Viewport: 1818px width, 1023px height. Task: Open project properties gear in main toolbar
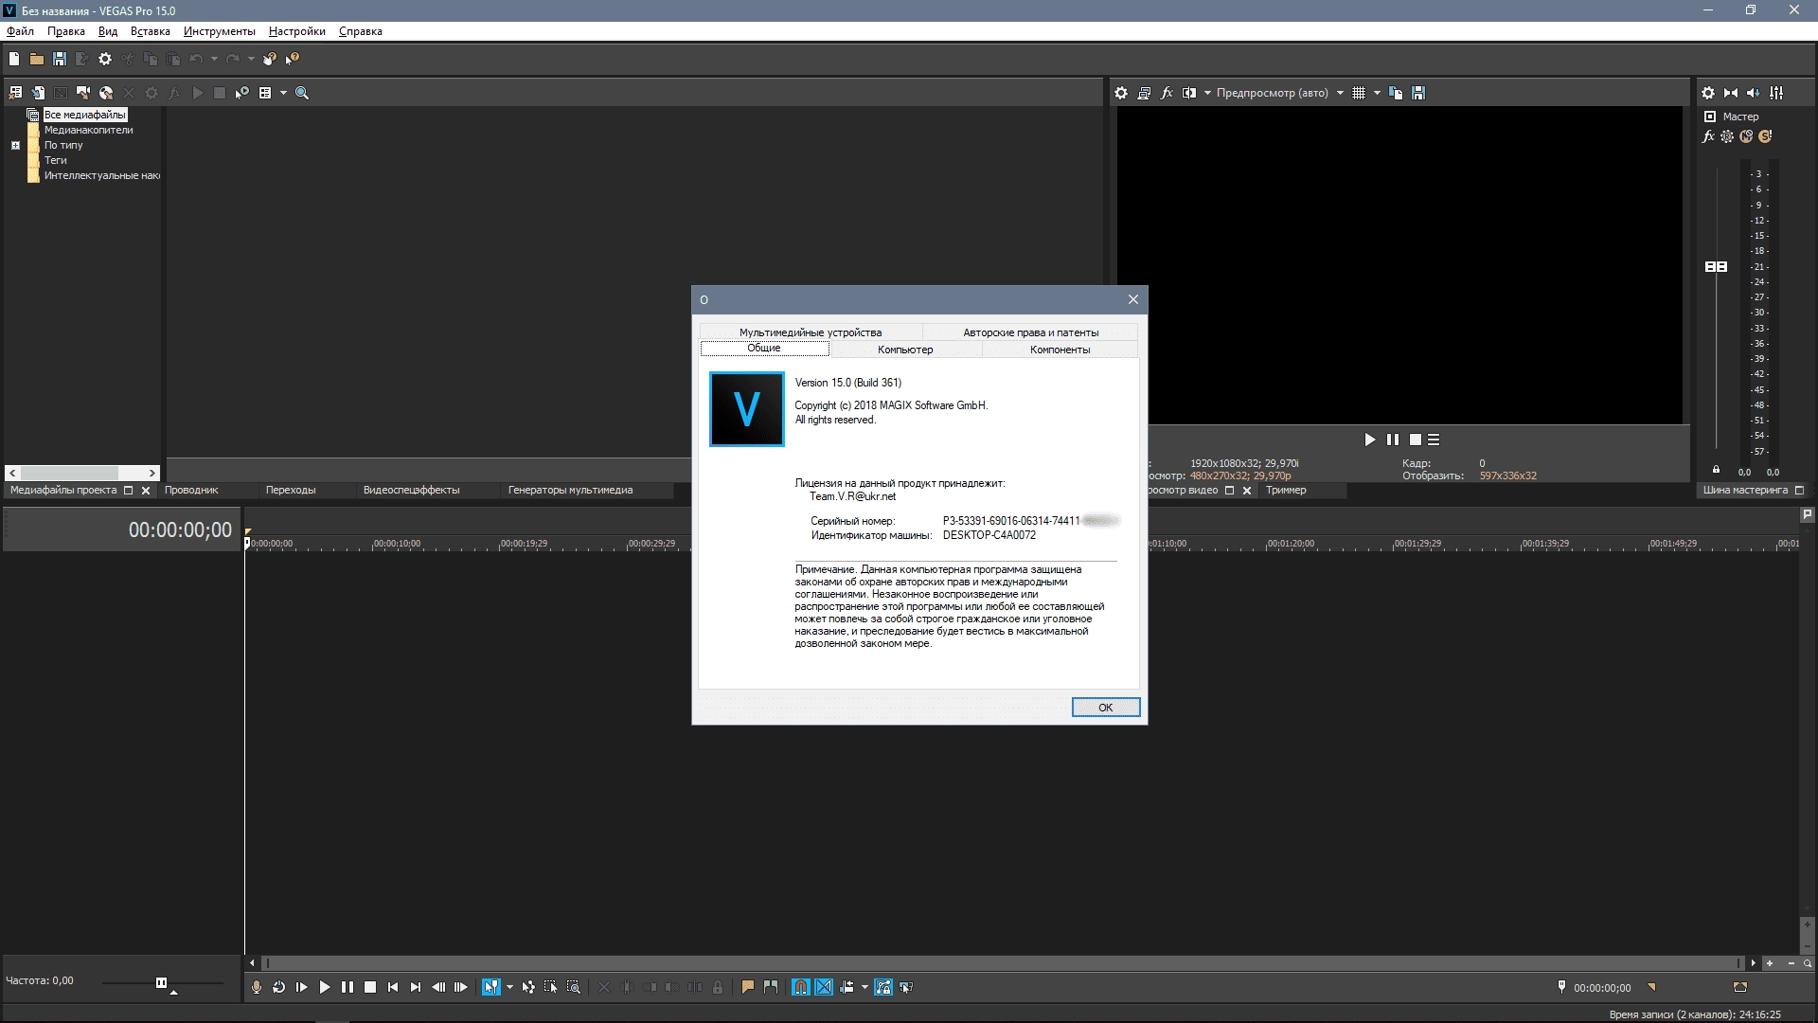pos(105,59)
